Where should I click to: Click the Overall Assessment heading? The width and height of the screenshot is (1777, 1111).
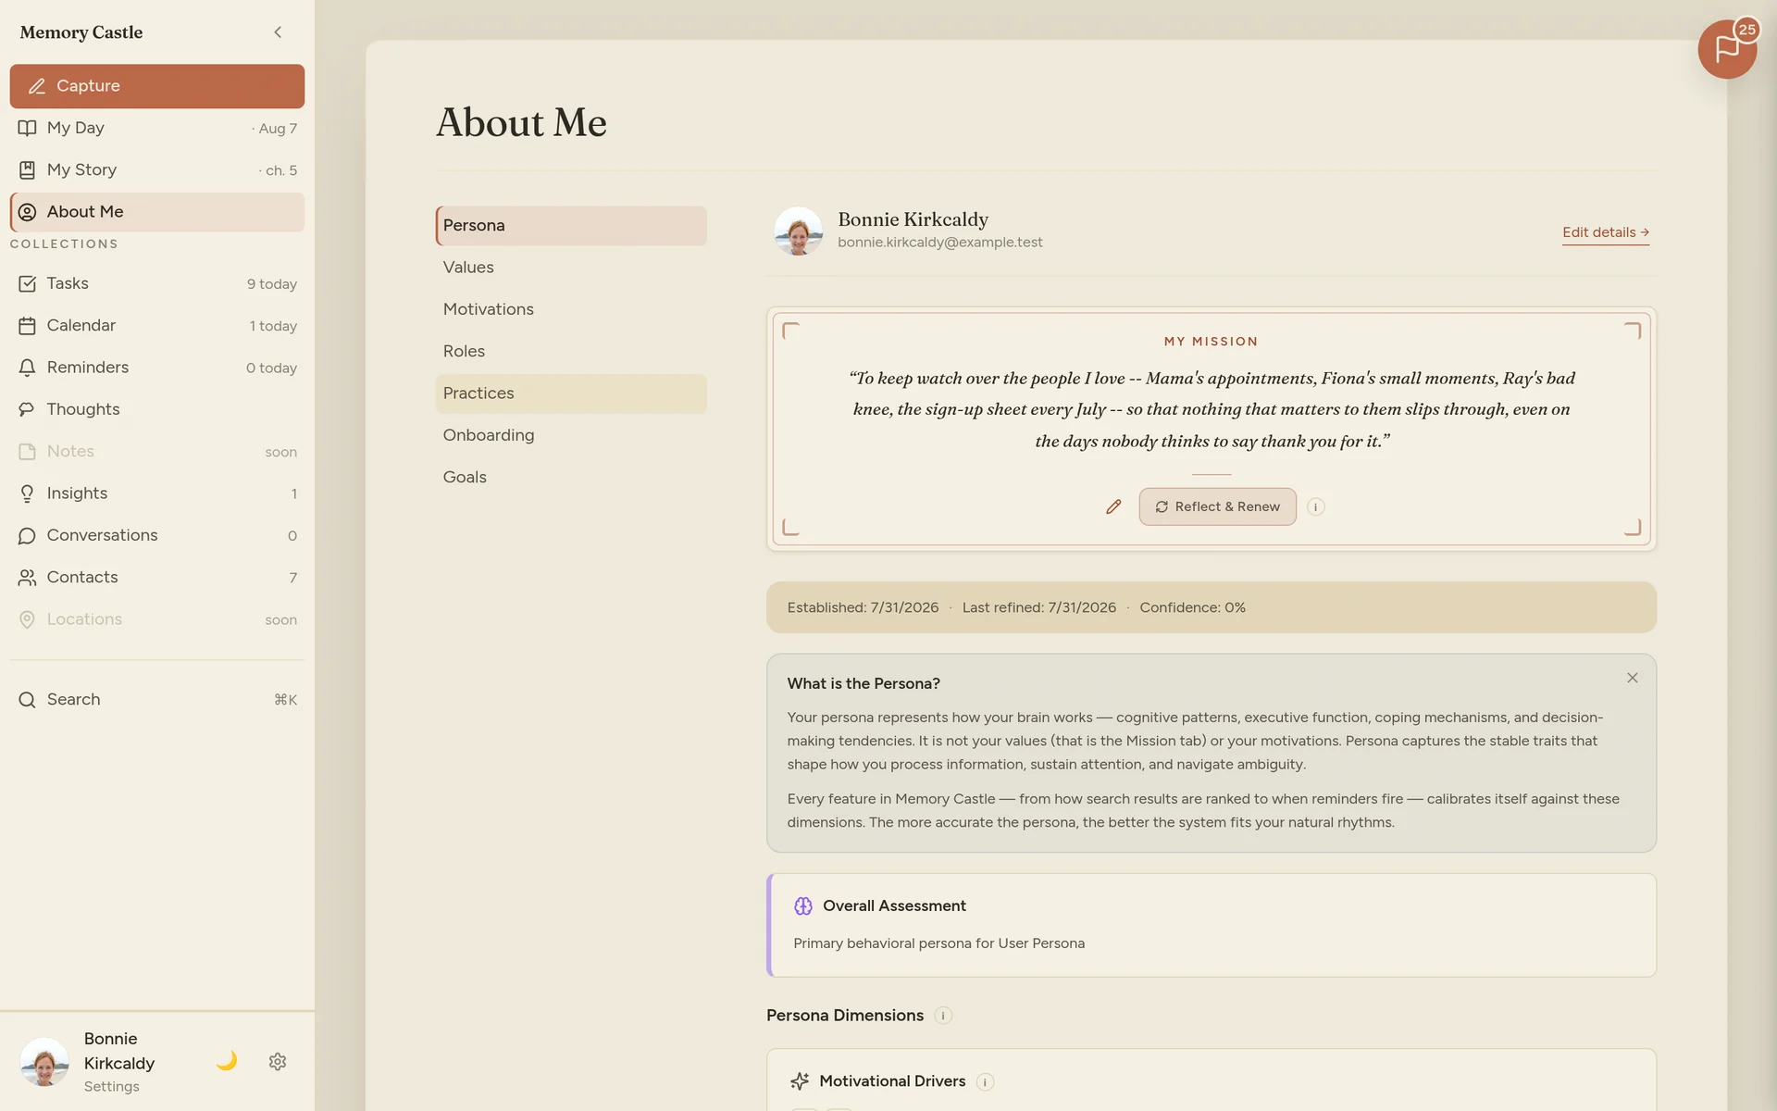click(x=894, y=906)
